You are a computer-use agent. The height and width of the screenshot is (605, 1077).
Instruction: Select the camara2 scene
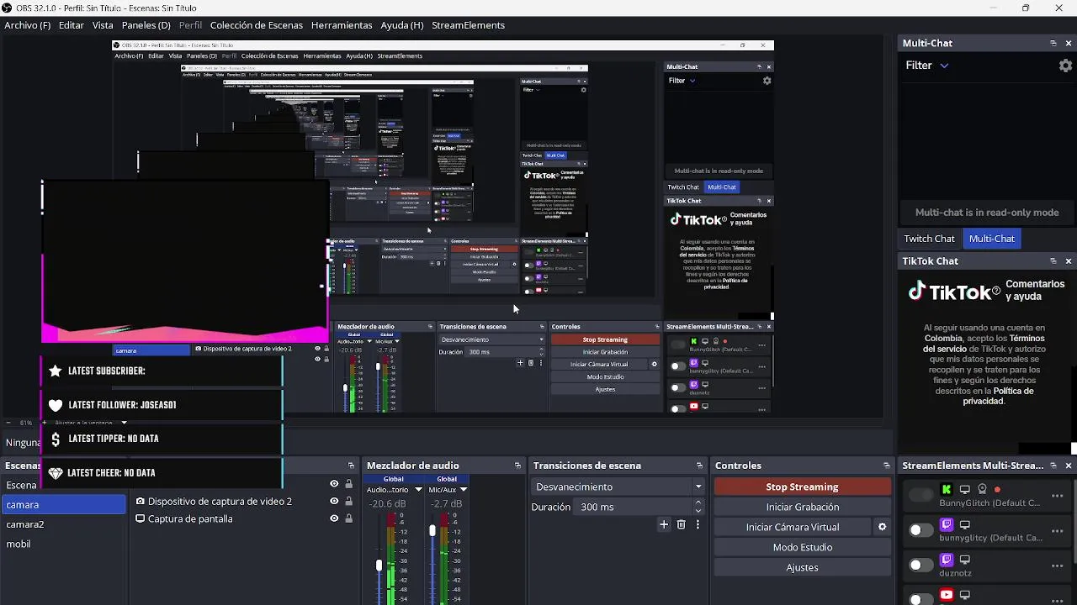tap(63, 524)
